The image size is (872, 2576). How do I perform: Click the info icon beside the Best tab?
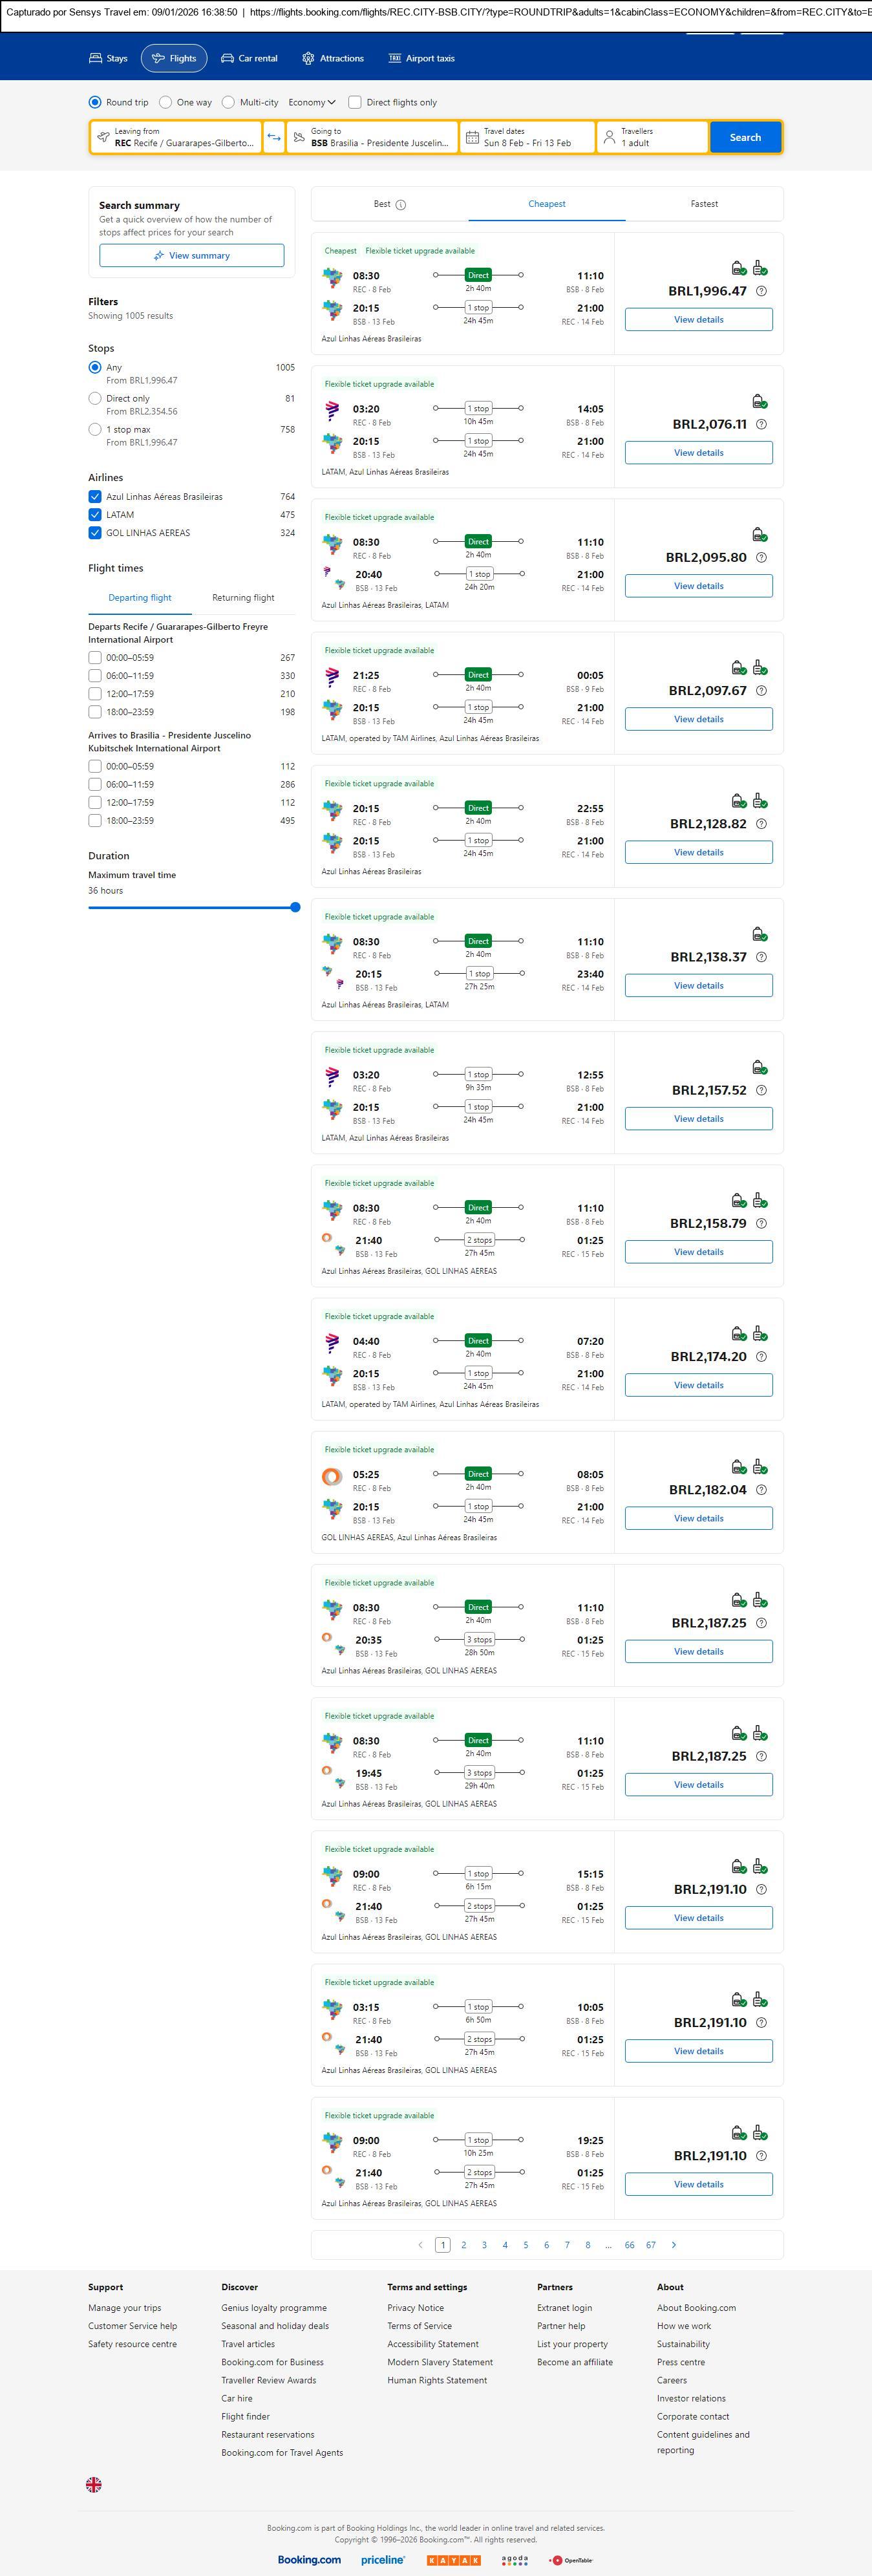coord(401,205)
